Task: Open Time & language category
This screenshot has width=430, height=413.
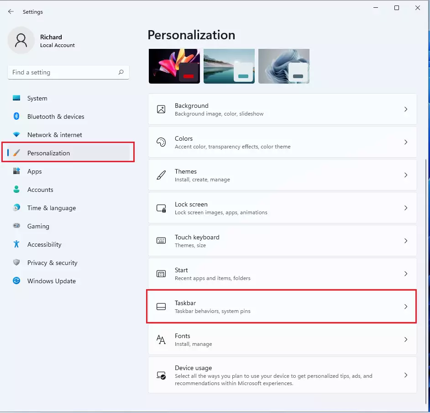Action: pos(68,208)
